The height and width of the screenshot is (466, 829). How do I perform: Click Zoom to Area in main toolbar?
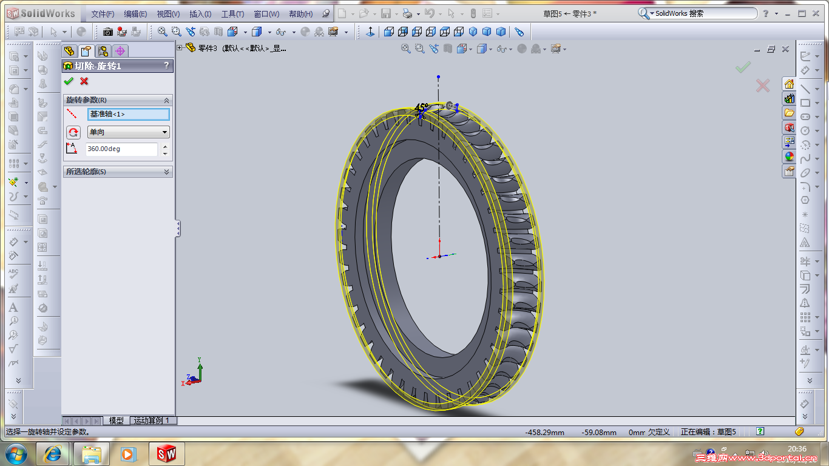(x=176, y=32)
